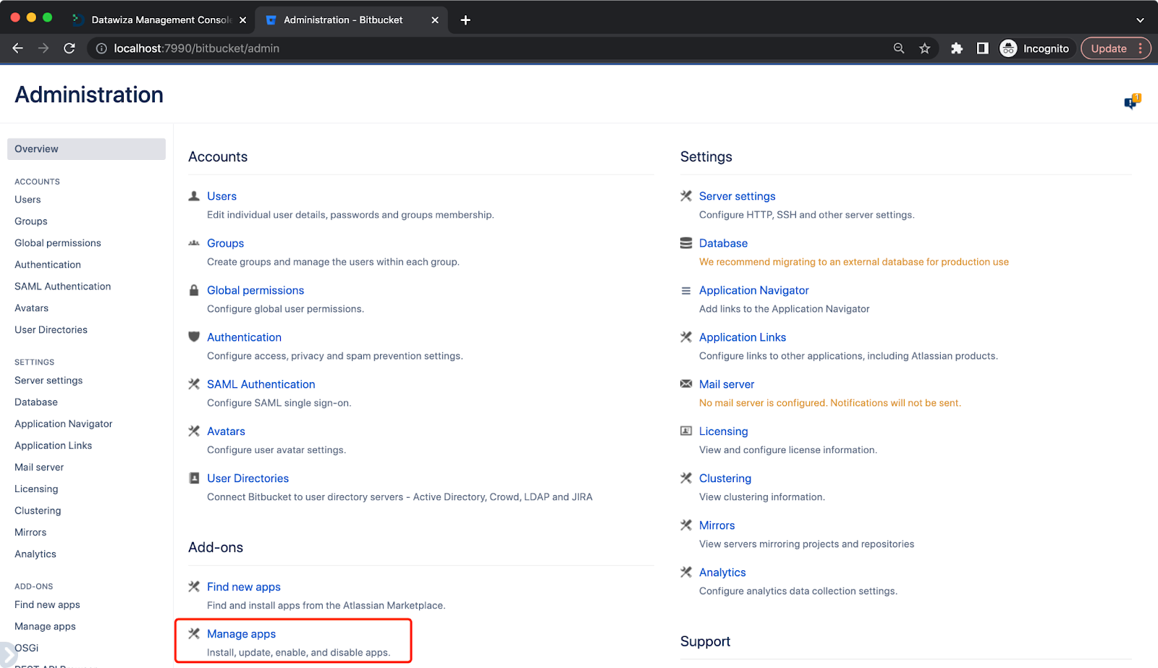Click the Application Links tools icon

point(686,337)
